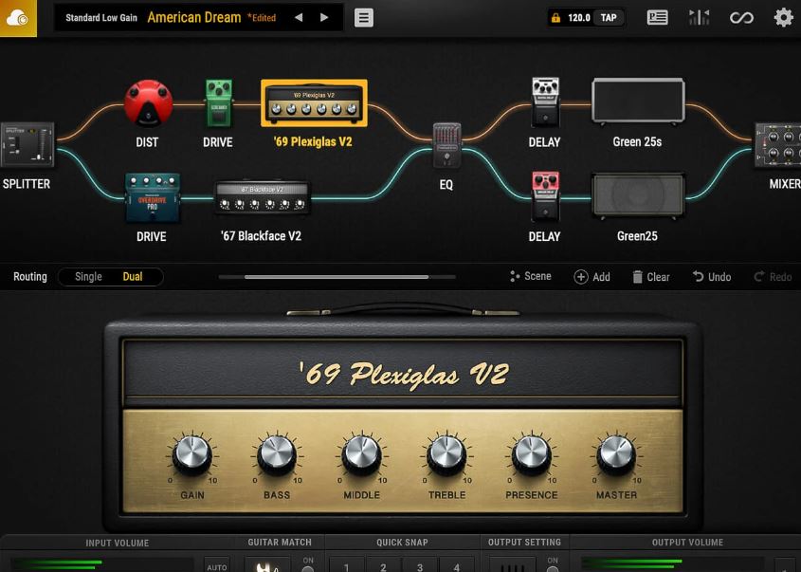801x572 pixels.
Task: Toggle Guitar Match ON switch
Action: coord(308,567)
